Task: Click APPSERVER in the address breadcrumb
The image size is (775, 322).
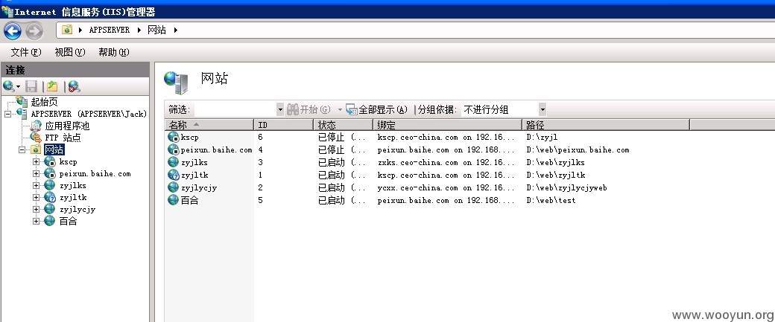Action: point(110,30)
